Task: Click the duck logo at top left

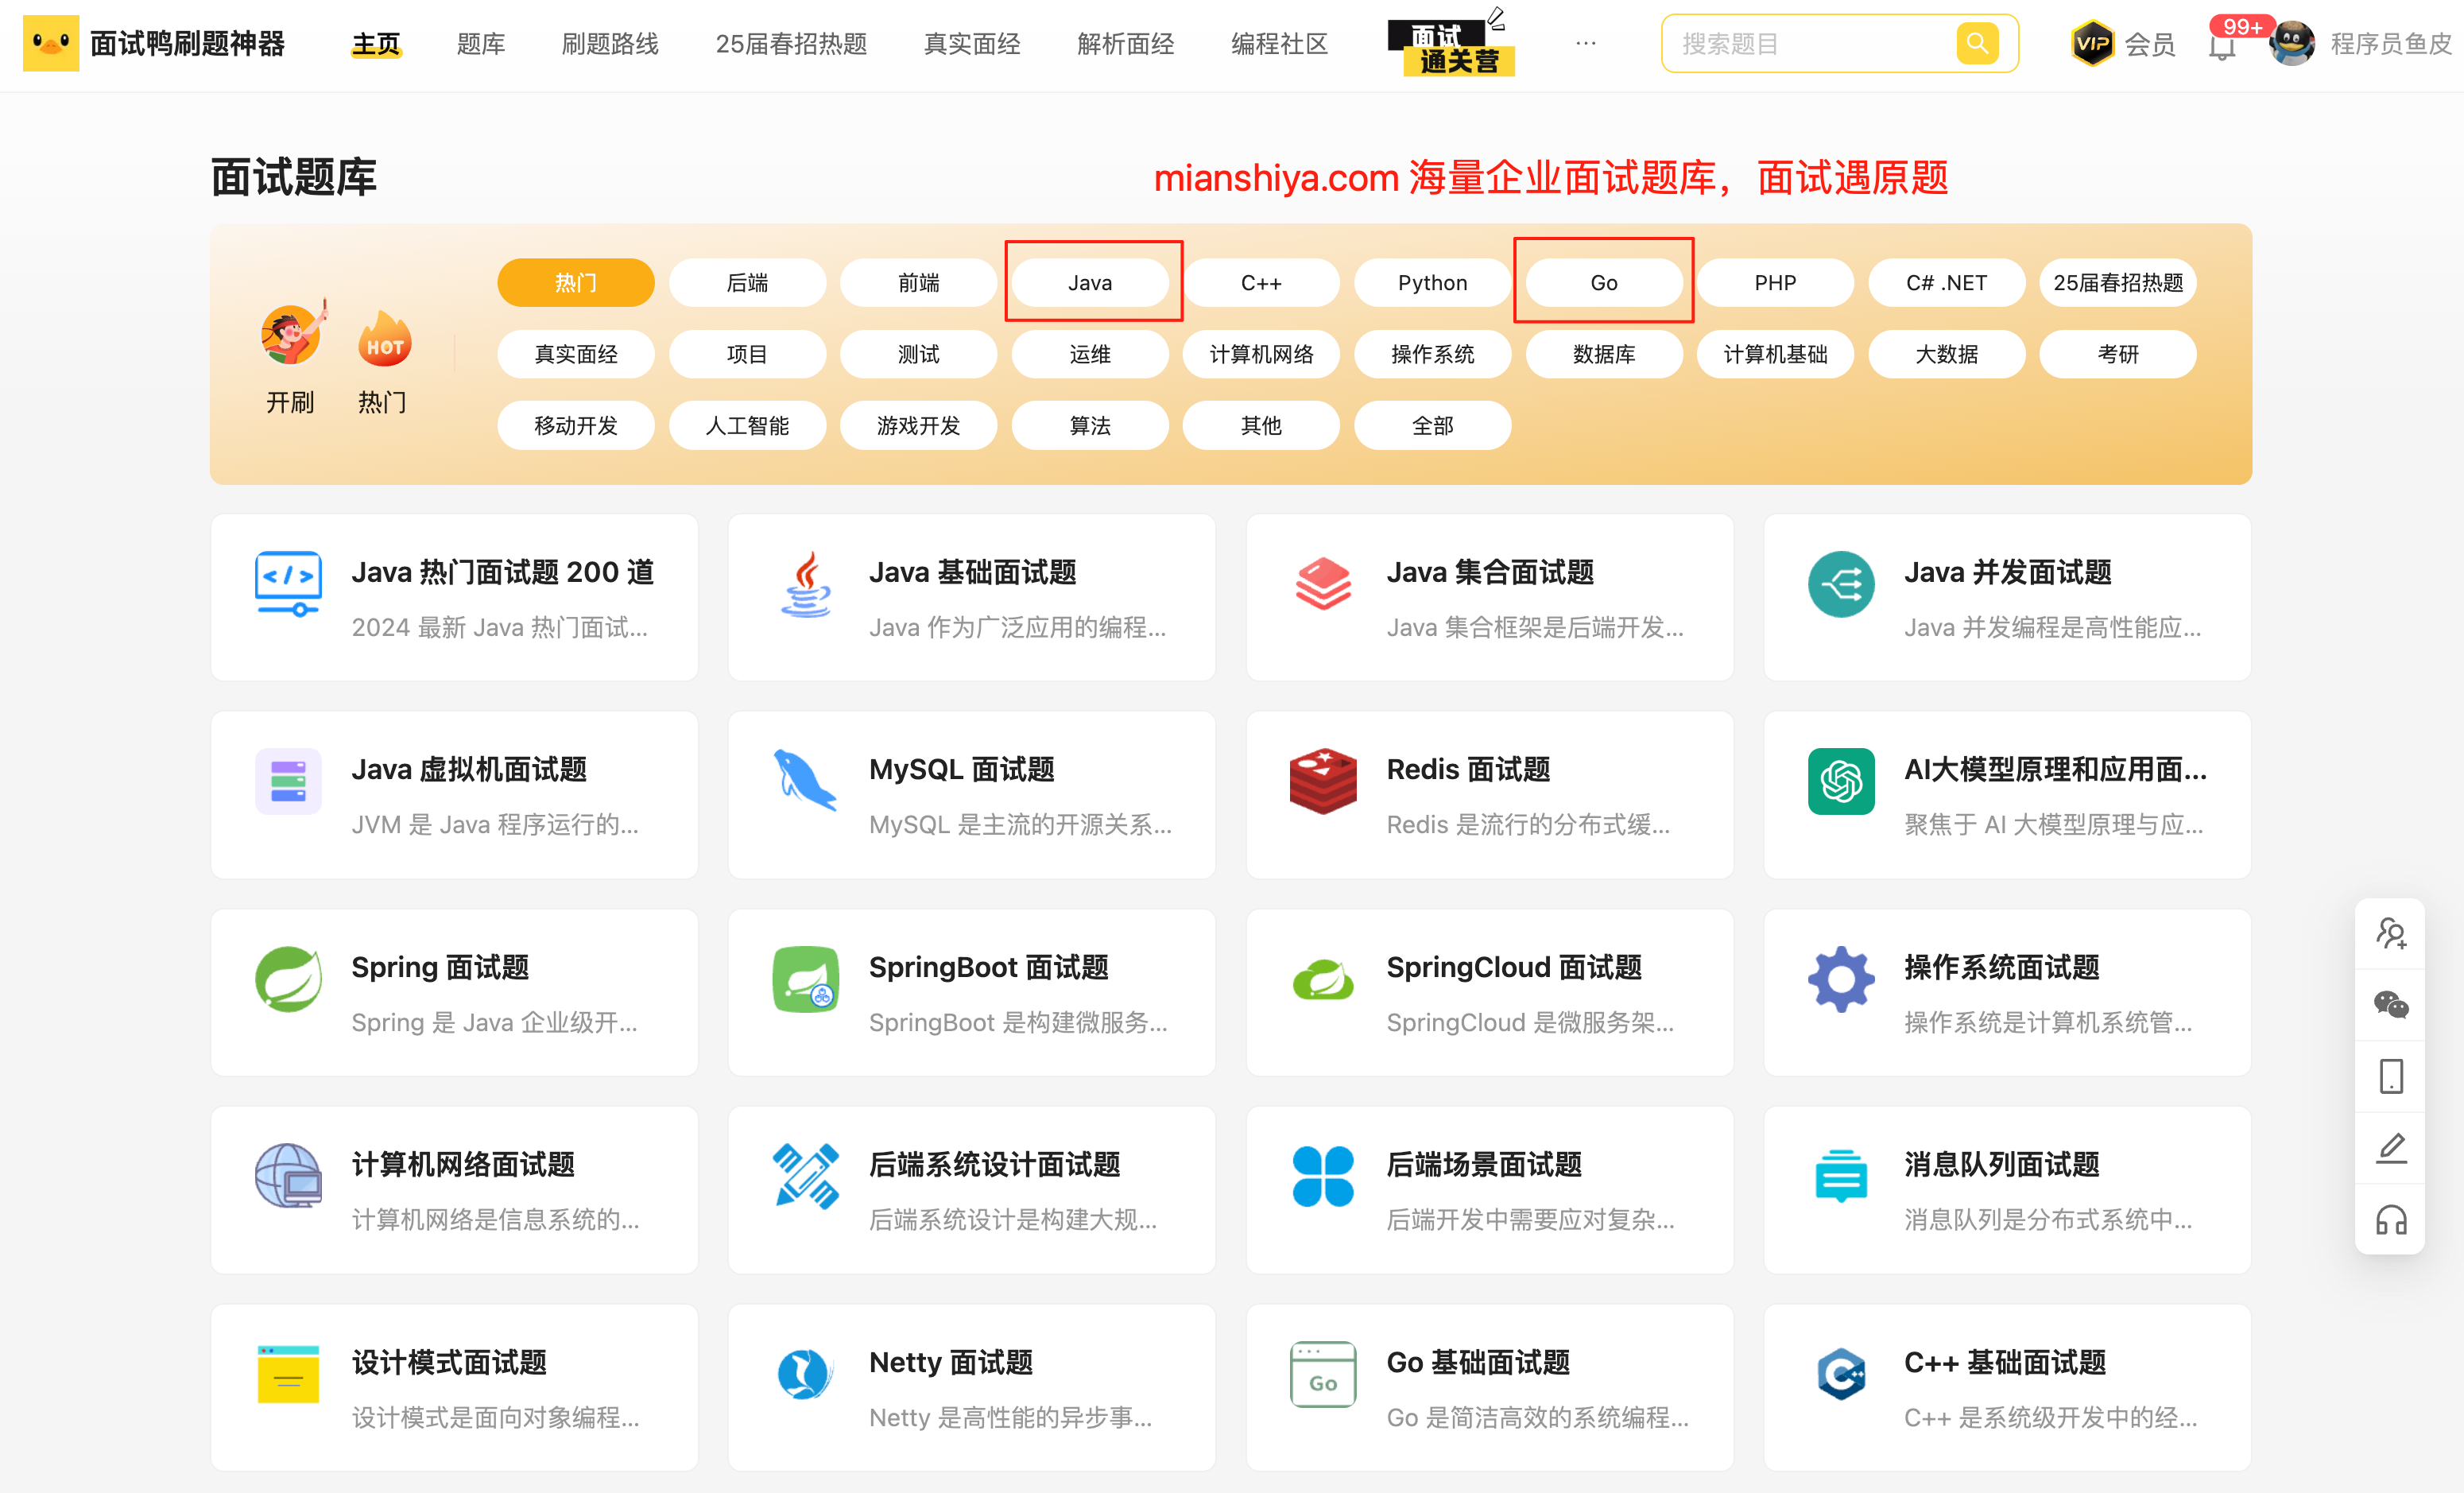Action: click(x=50, y=44)
